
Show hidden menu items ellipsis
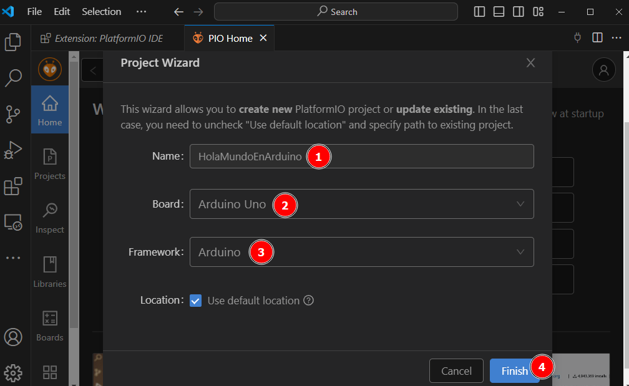pyautogui.click(x=141, y=12)
